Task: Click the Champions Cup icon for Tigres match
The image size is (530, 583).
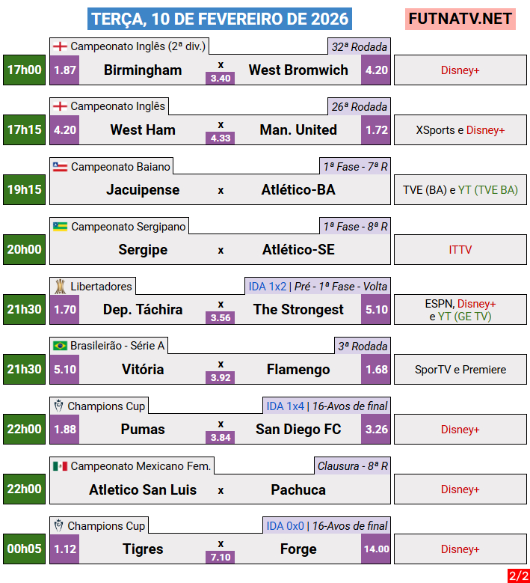Action: tap(58, 525)
